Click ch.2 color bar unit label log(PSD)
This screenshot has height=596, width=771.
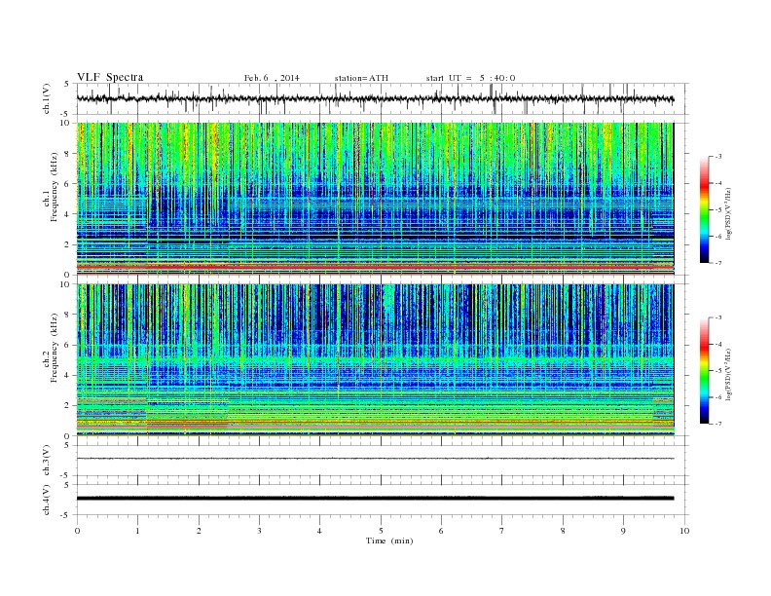click(x=728, y=374)
